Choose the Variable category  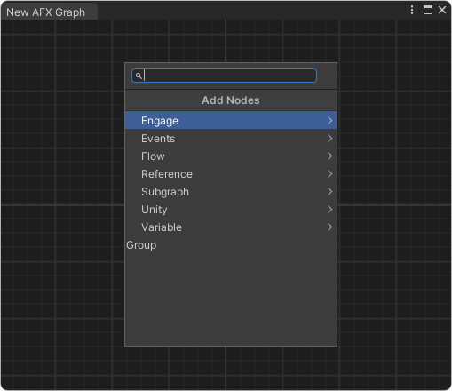pos(231,227)
